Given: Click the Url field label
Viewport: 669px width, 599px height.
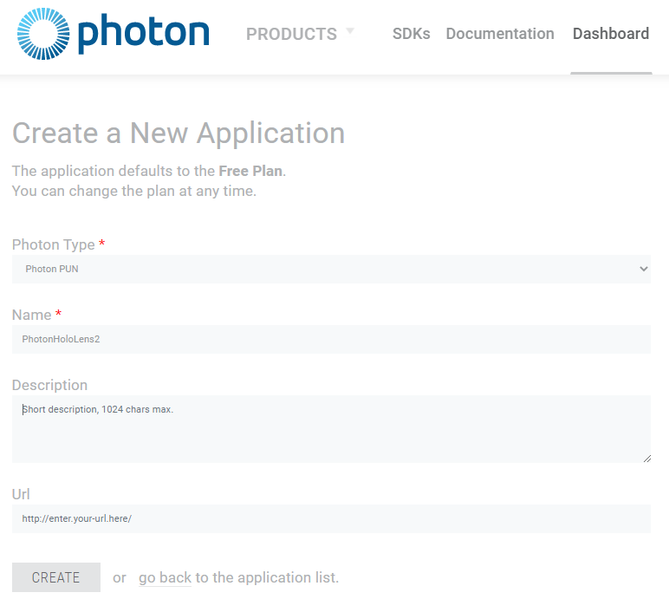Looking at the screenshot, I should pos(21,494).
